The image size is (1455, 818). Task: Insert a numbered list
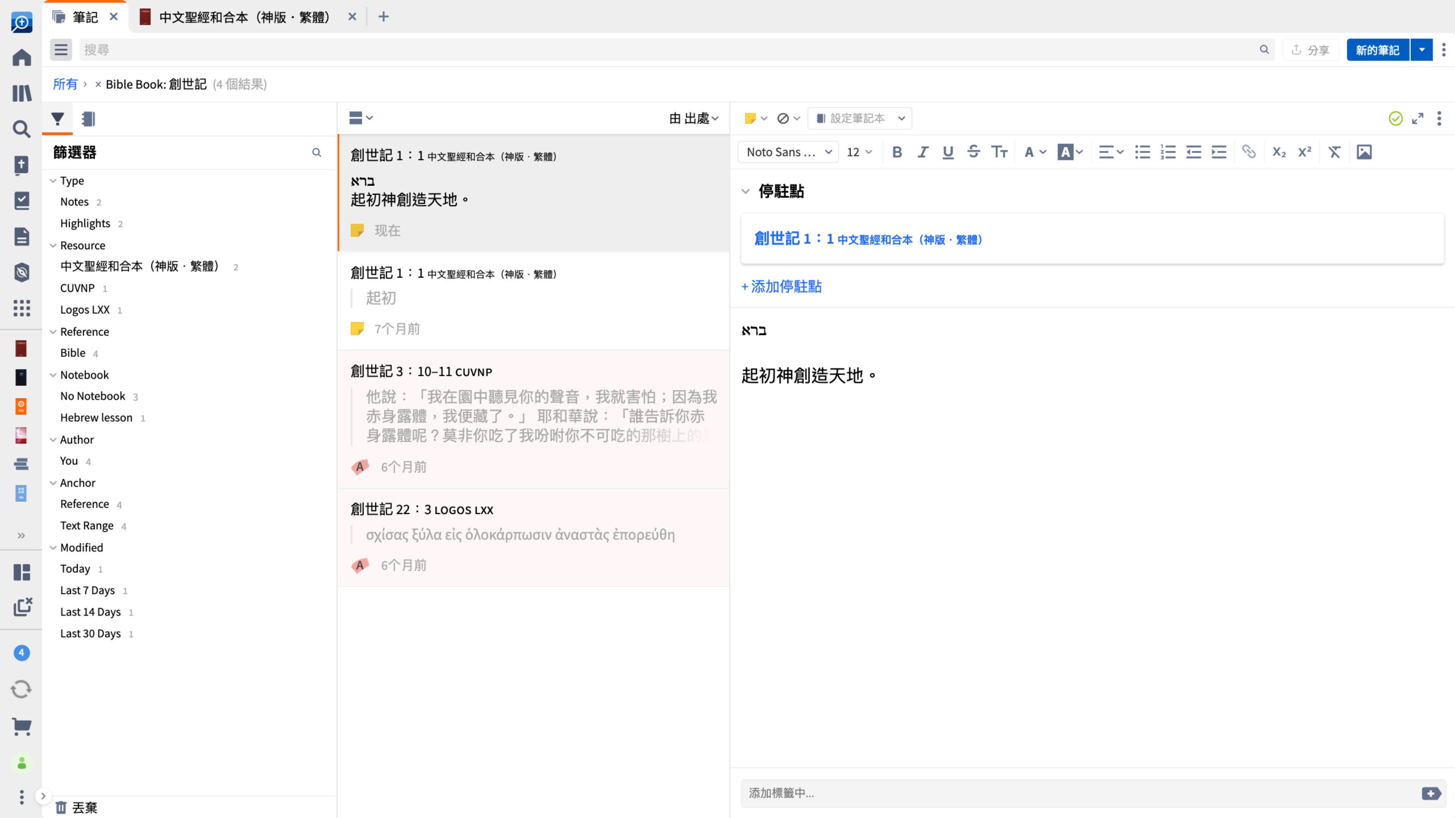(x=1167, y=152)
